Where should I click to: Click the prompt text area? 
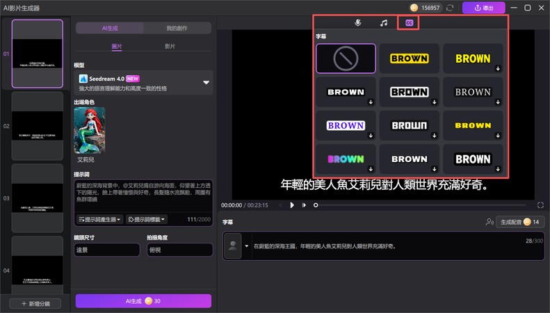click(143, 195)
